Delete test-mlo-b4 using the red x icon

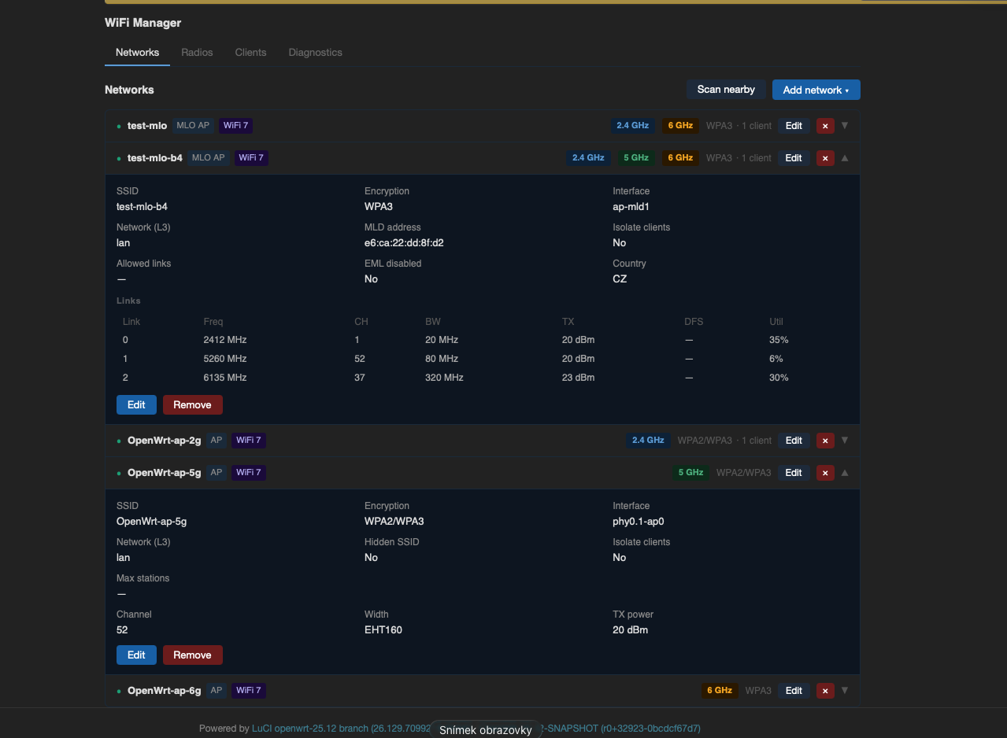pos(825,158)
